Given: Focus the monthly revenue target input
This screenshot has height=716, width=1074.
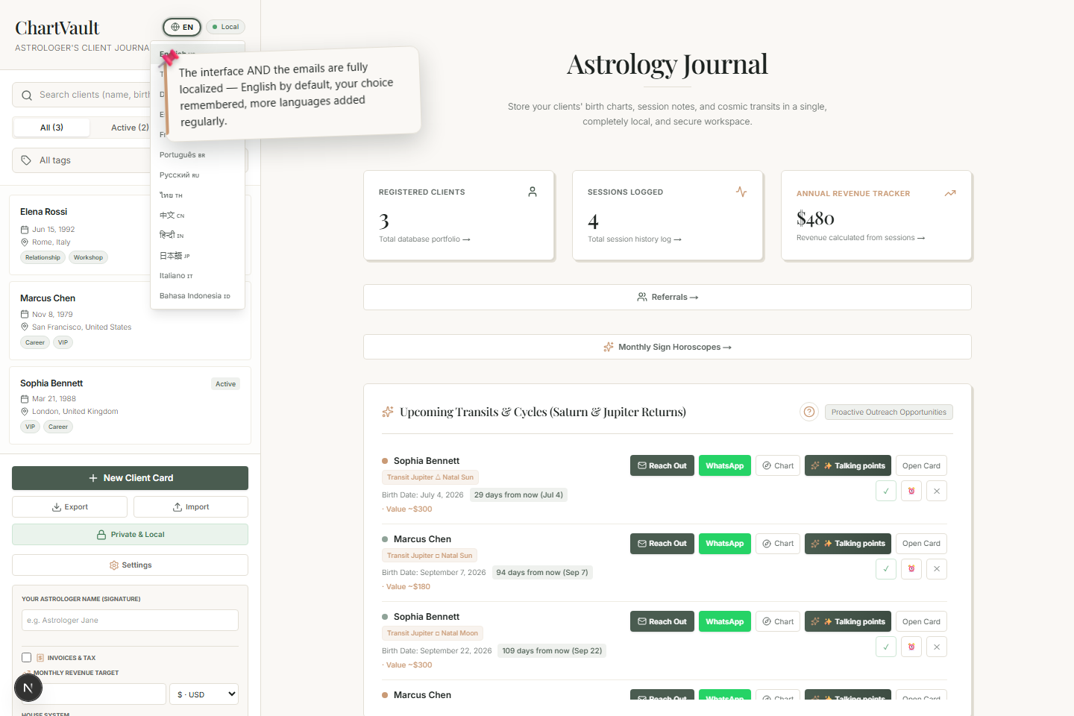Looking at the screenshot, I should click(94, 694).
